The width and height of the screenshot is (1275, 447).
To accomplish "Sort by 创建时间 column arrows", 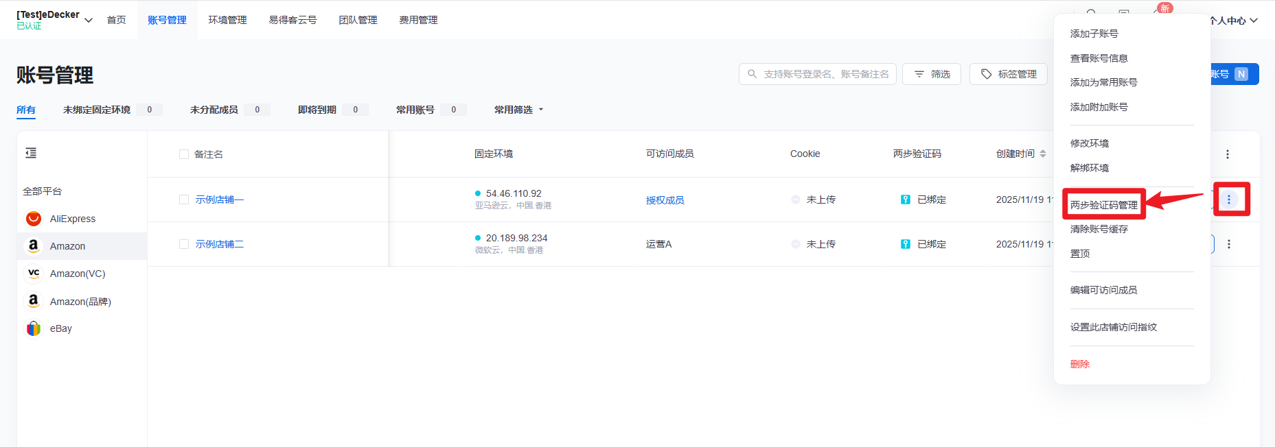I will click(x=1043, y=154).
